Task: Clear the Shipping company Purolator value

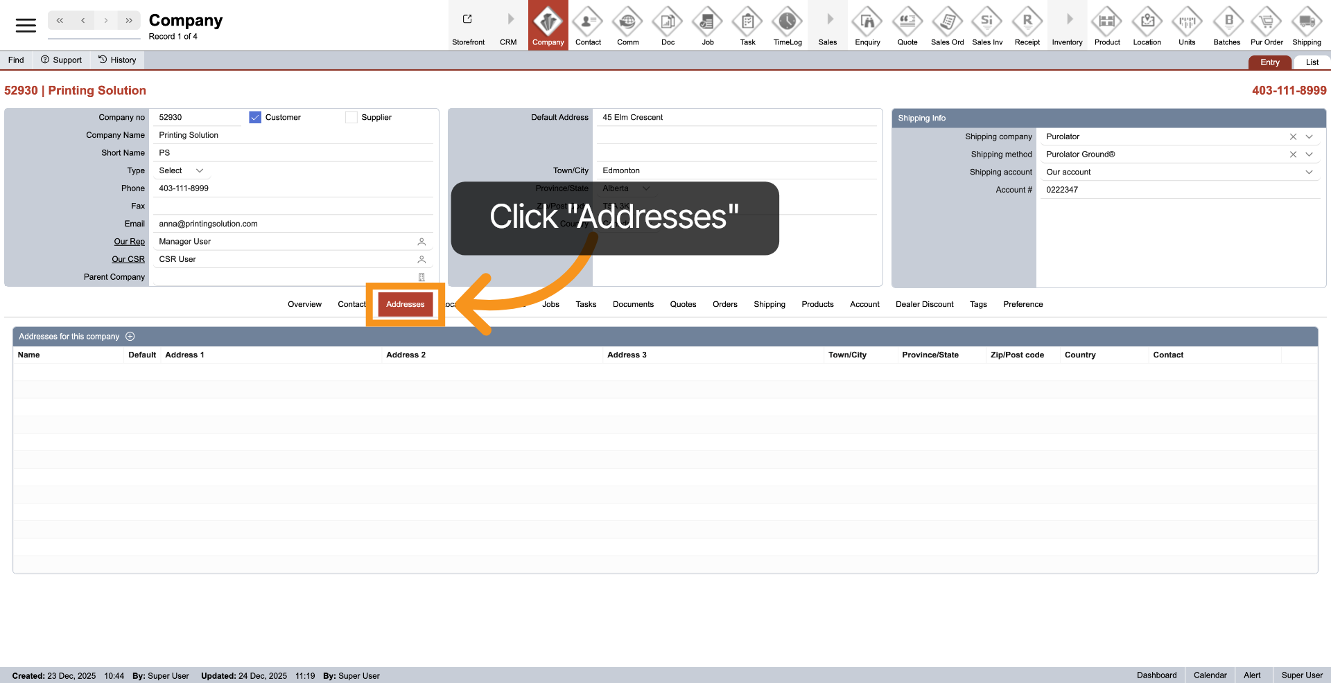Action: 1293,137
